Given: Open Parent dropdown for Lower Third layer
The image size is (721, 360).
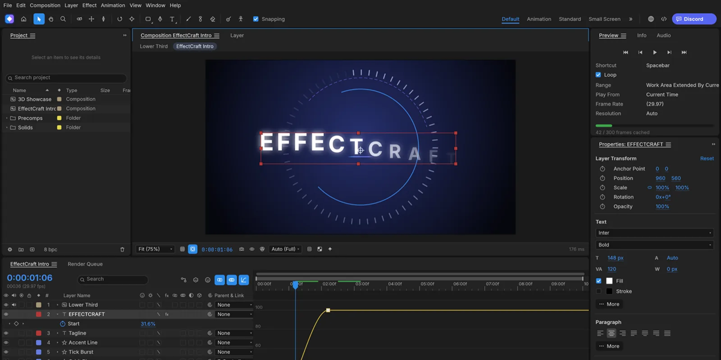Looking at the screenshot, I should 234,305.
